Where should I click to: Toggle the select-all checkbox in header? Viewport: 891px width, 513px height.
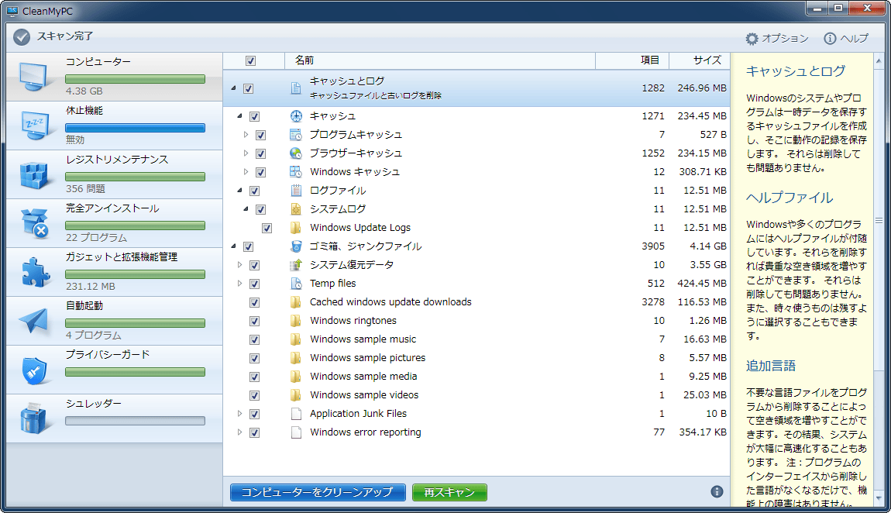(250, 60)
